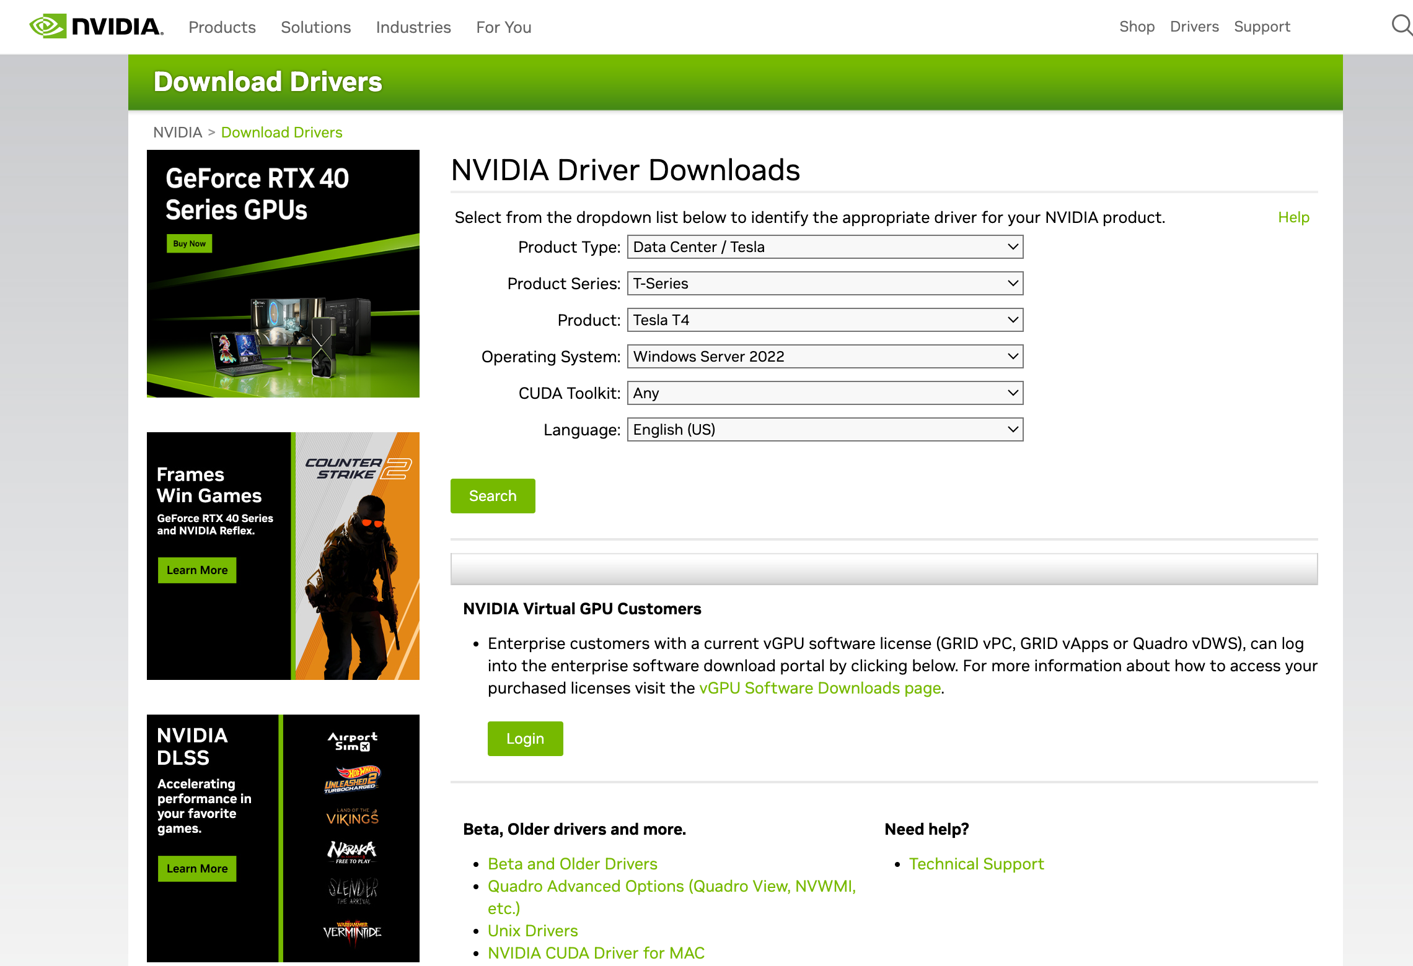Viewport: 1413px width, 966px height.
Task: Click the Airport Sim logo
Action: pyautogui.click(x=352, y=741)
